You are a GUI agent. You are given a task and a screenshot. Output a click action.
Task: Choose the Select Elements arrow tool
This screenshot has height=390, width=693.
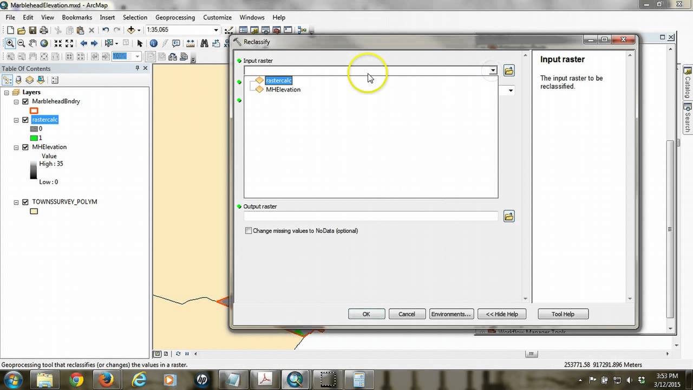(140, 43)
